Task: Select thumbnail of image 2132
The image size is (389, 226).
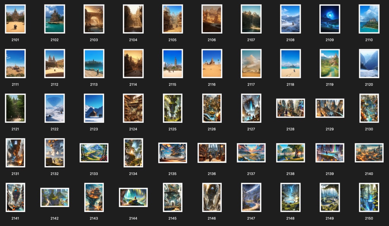Action: tap(55, 153)
